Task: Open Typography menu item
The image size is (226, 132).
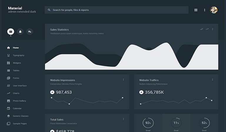Action: (x=19, y=55)
